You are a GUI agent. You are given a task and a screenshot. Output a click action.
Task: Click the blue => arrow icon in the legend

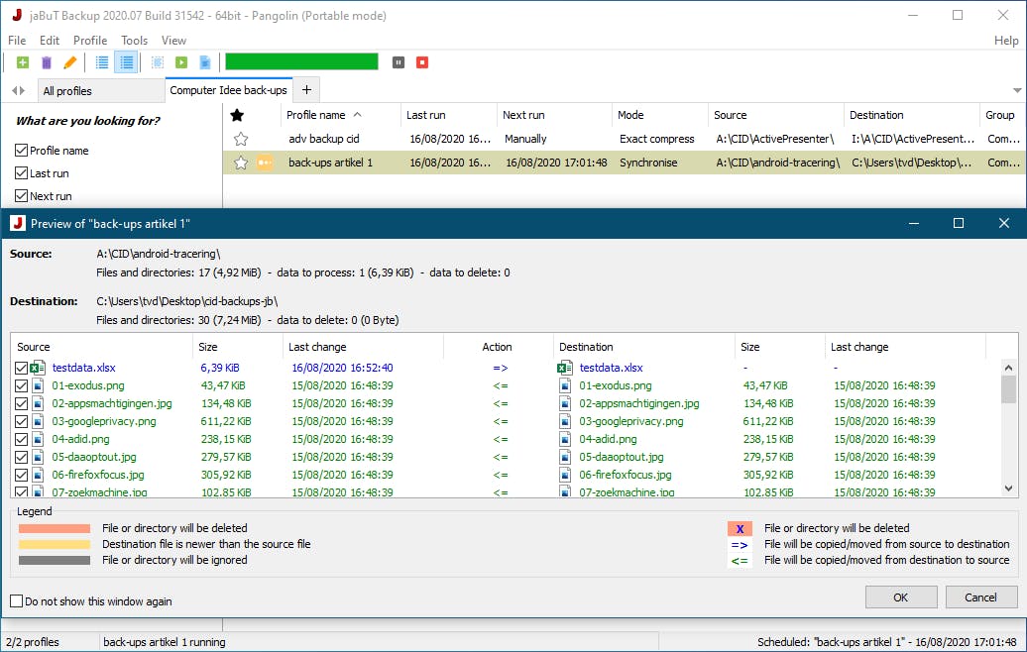coord(740,545)
